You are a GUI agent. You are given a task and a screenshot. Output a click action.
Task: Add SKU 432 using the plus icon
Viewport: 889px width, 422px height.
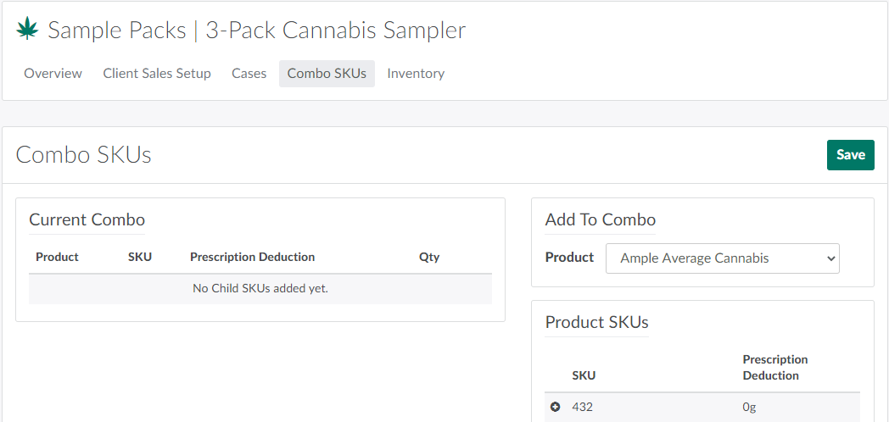pyautogui.click(x=556, y=407)
